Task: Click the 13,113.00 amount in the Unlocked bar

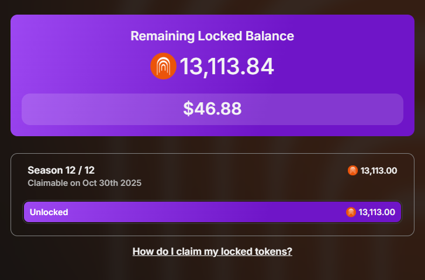Action: [377, 212]
